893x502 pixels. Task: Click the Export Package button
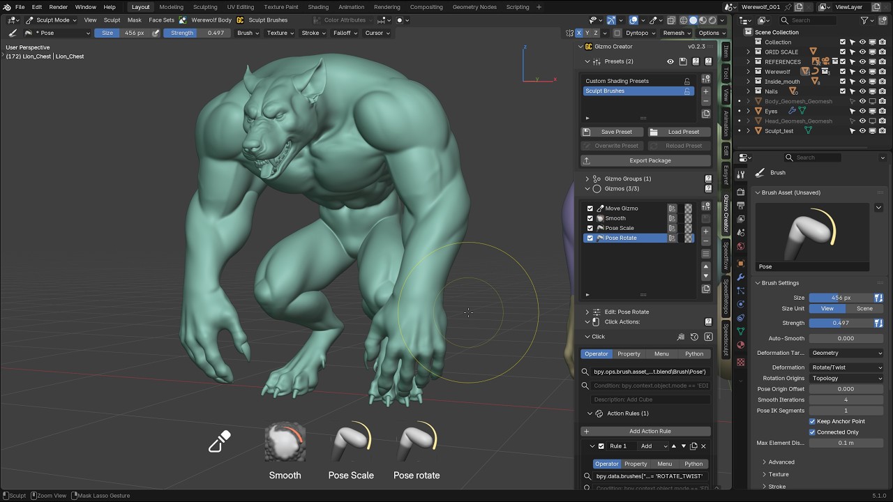(x=646, y=160)
